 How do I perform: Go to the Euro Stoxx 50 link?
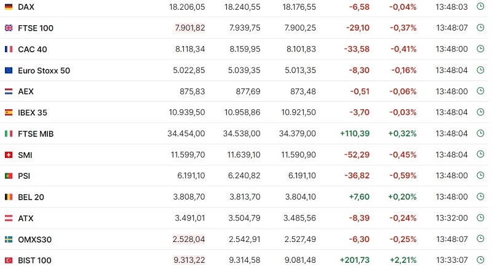coord(44,71)
